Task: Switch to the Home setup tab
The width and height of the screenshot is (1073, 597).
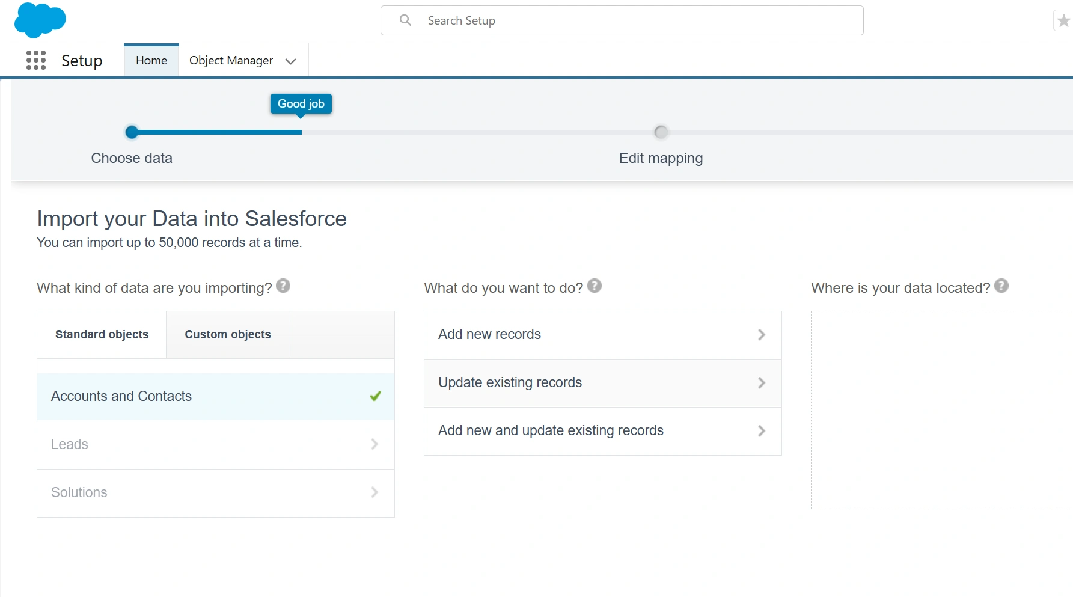Action: [151, 60]
